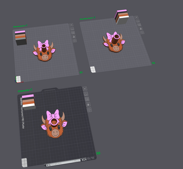Select the cow model on the Novelty heart plate

(x=114, y=42)
